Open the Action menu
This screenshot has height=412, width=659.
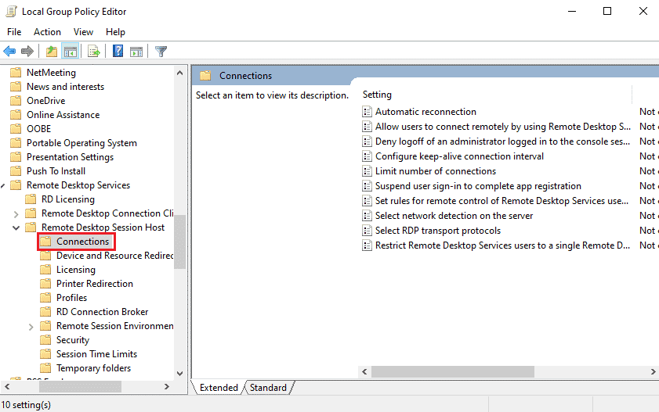pos(47,32)
